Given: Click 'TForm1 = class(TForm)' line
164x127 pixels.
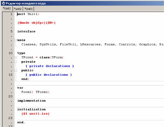Looking at the screenshot, I should (x=42, y=57).
